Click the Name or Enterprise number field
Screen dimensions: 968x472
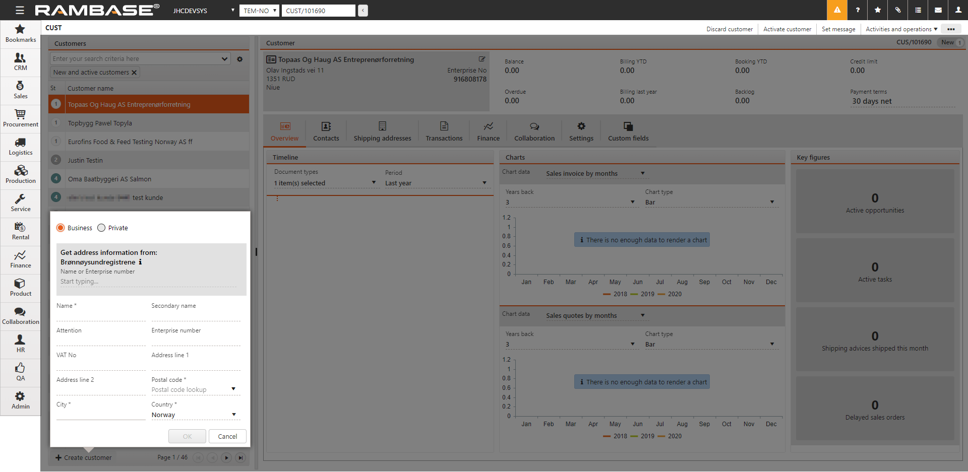coord(148,282)
